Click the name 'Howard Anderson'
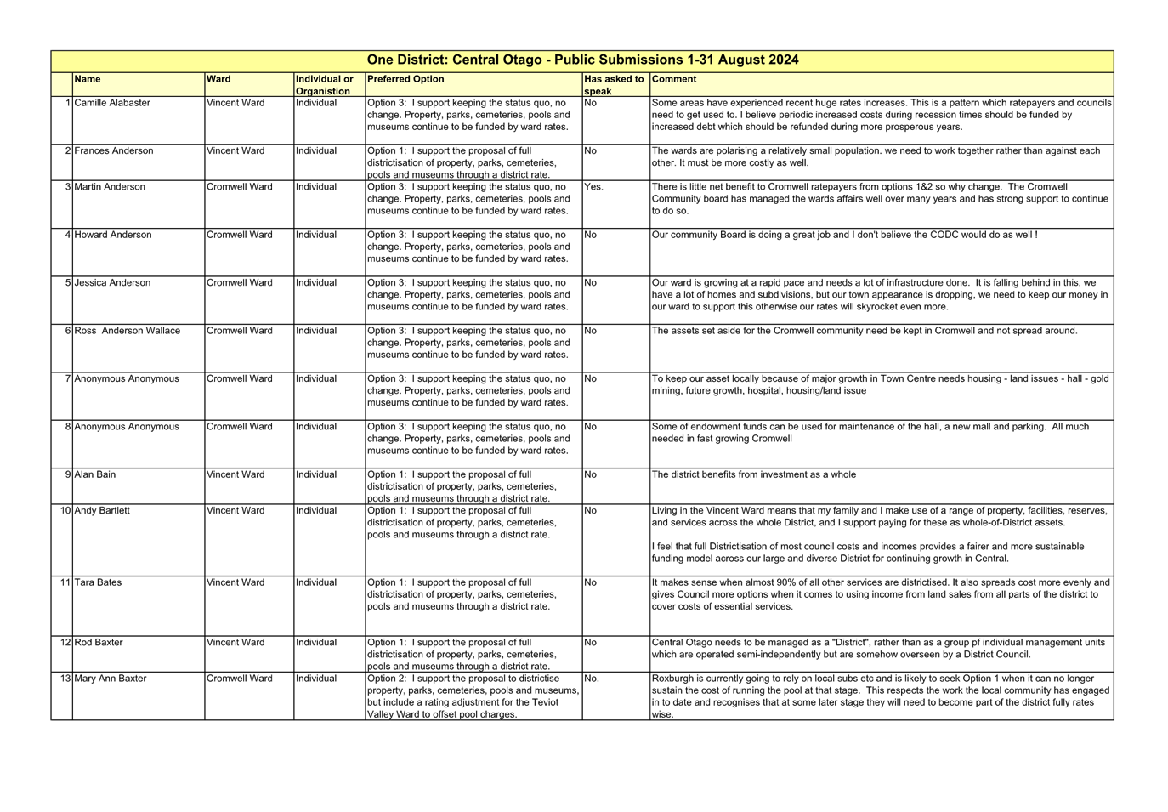The height and width of the screenshot is (812, 1168). pyautogui.click(x=113, y=236)
